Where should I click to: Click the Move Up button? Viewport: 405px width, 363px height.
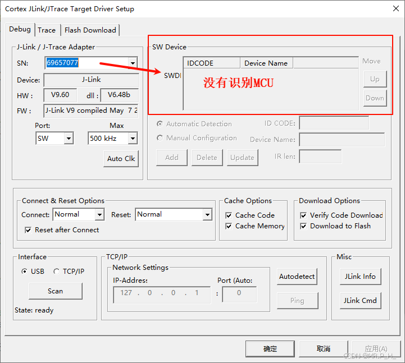coord(375,79)
